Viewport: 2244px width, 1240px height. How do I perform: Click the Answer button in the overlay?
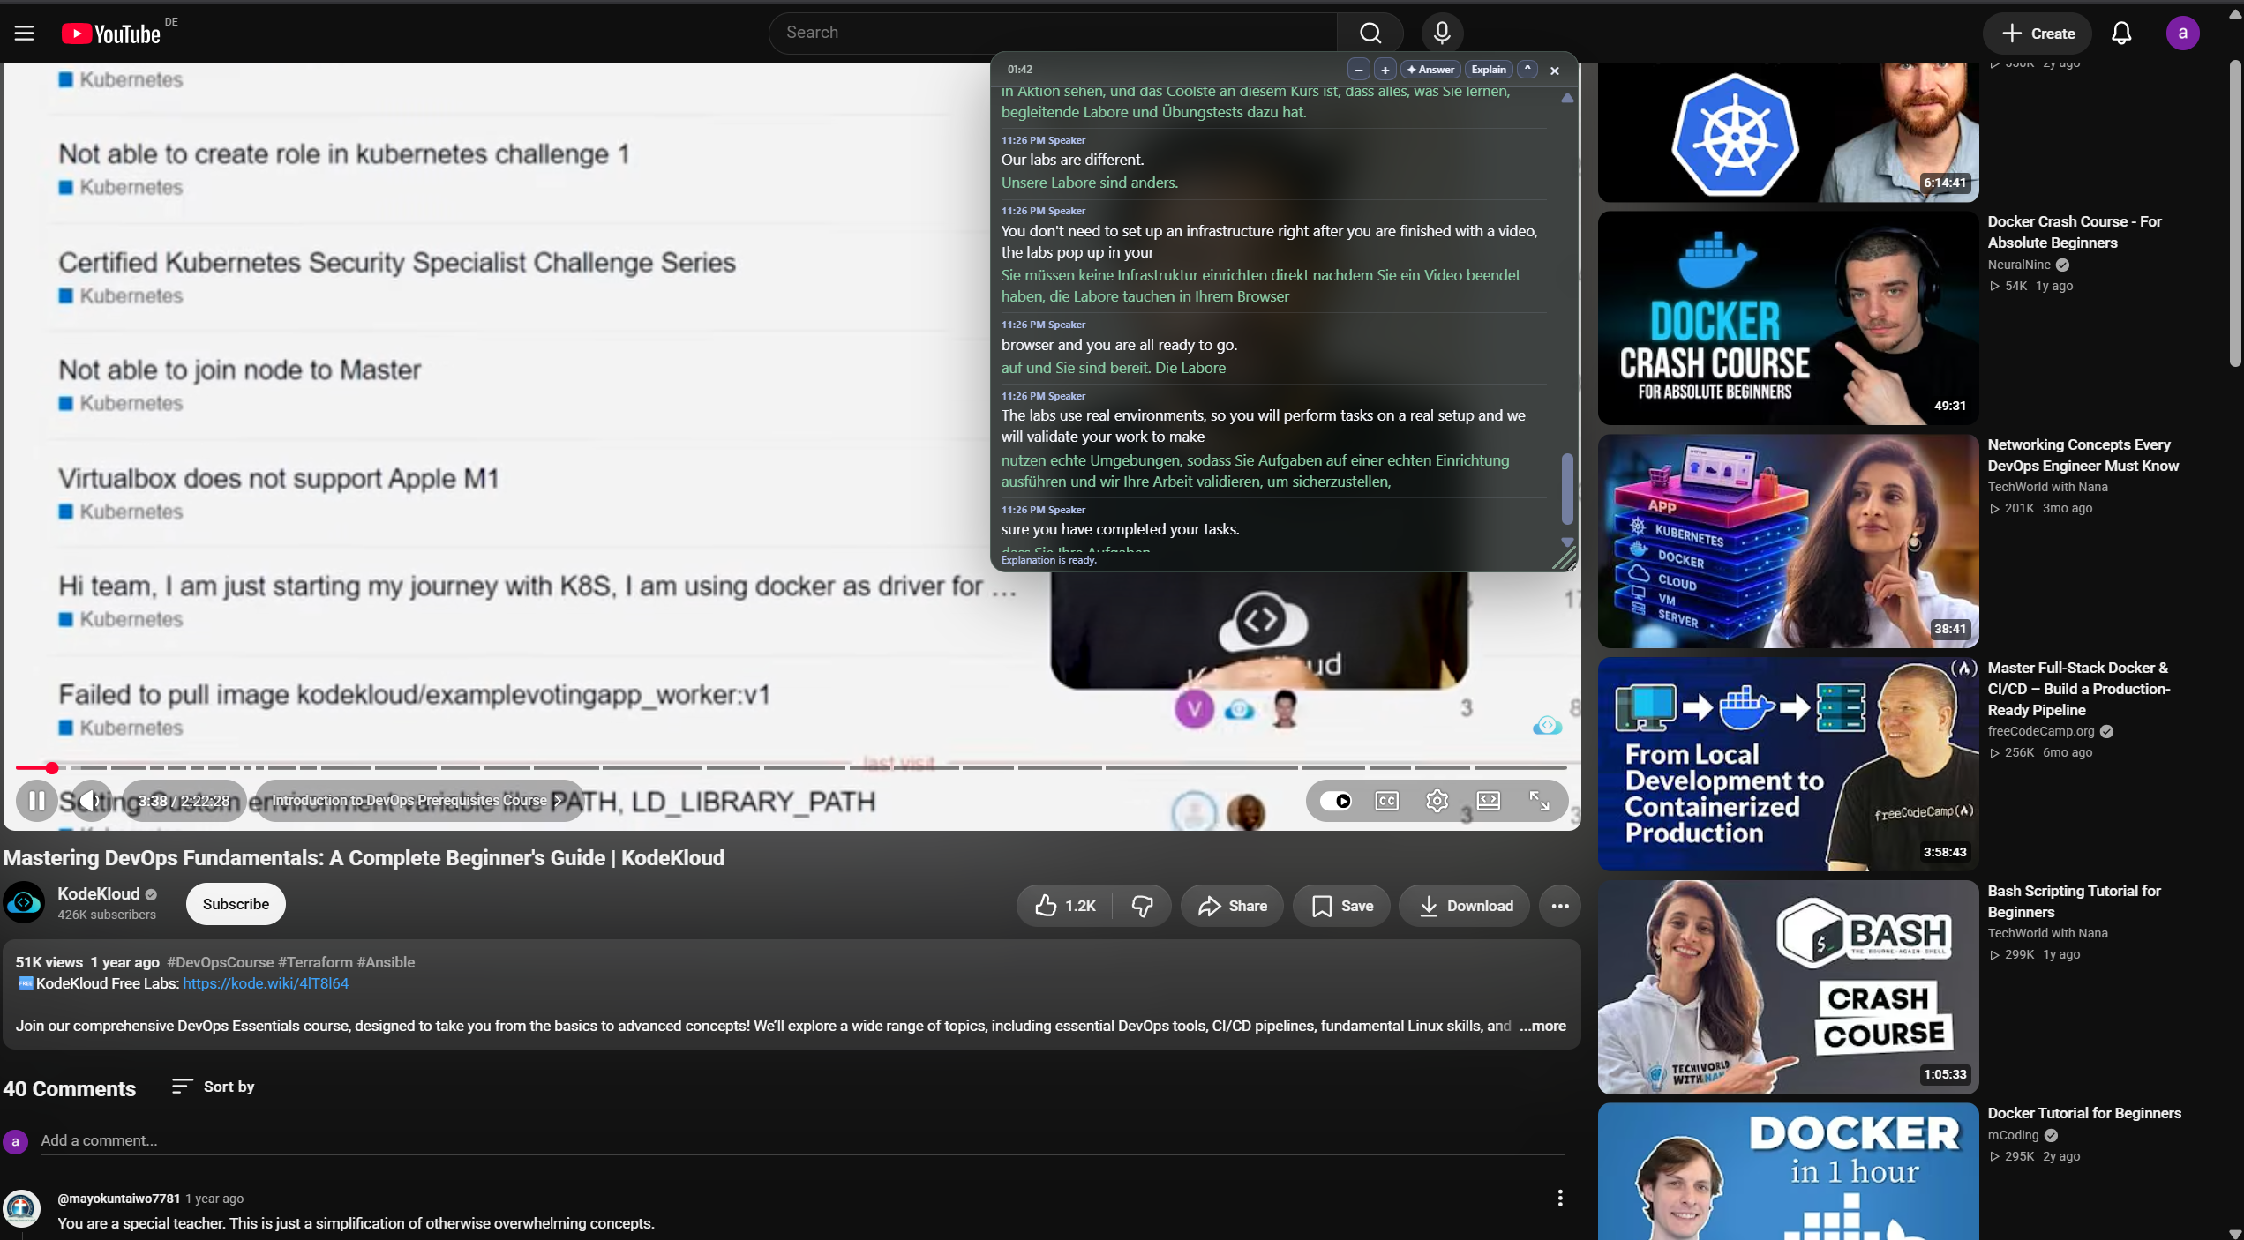1430,70
